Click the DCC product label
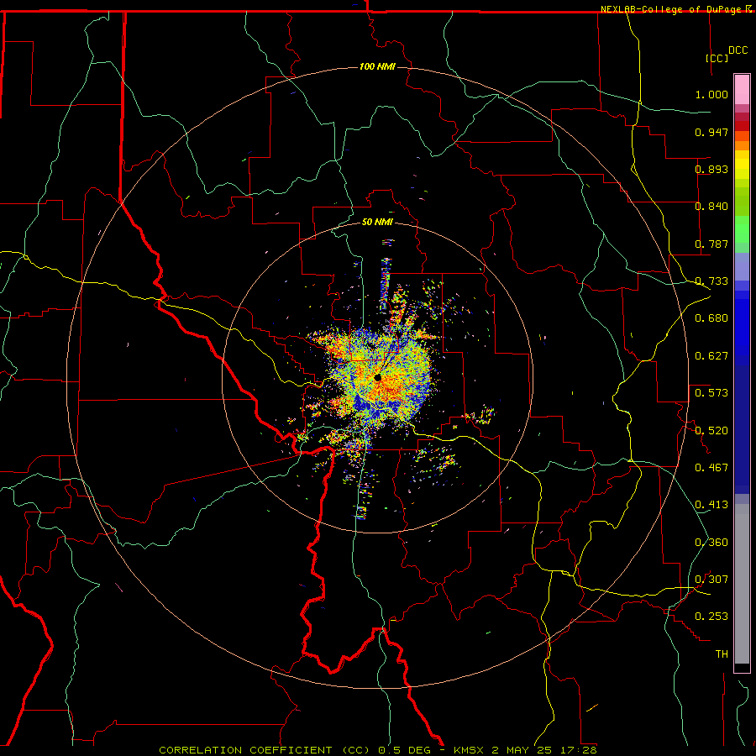The height and width of the screenshot is (756, 756). (738, 50)
